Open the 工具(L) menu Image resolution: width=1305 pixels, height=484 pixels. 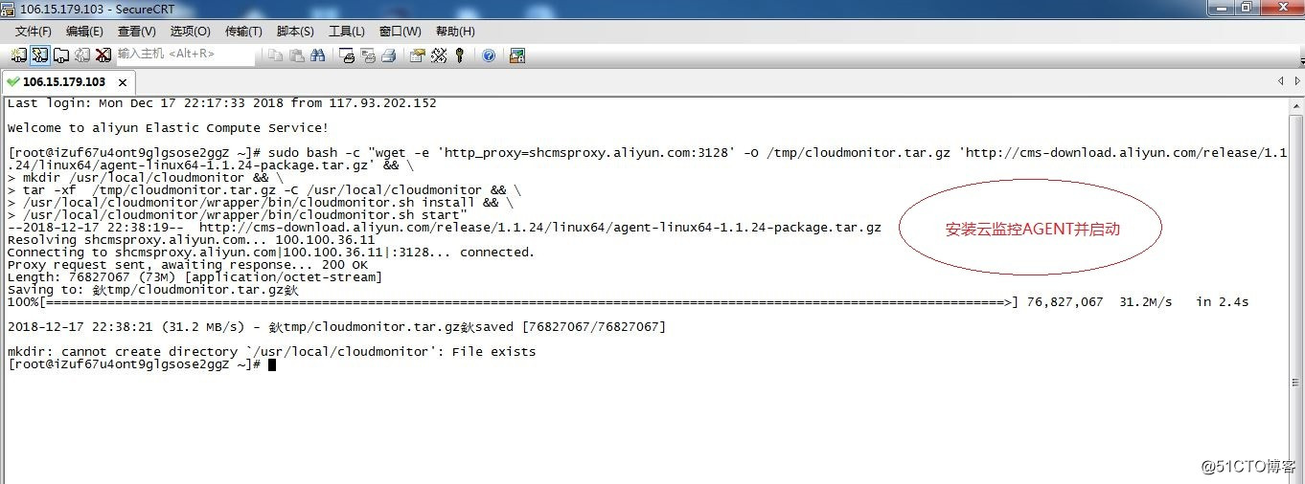click(347, 32)
